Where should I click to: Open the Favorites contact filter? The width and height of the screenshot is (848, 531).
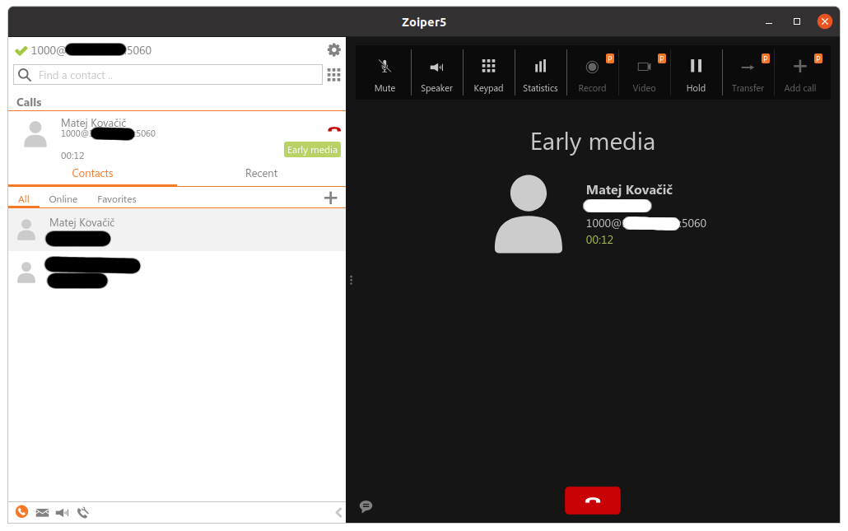coord(116,198)
